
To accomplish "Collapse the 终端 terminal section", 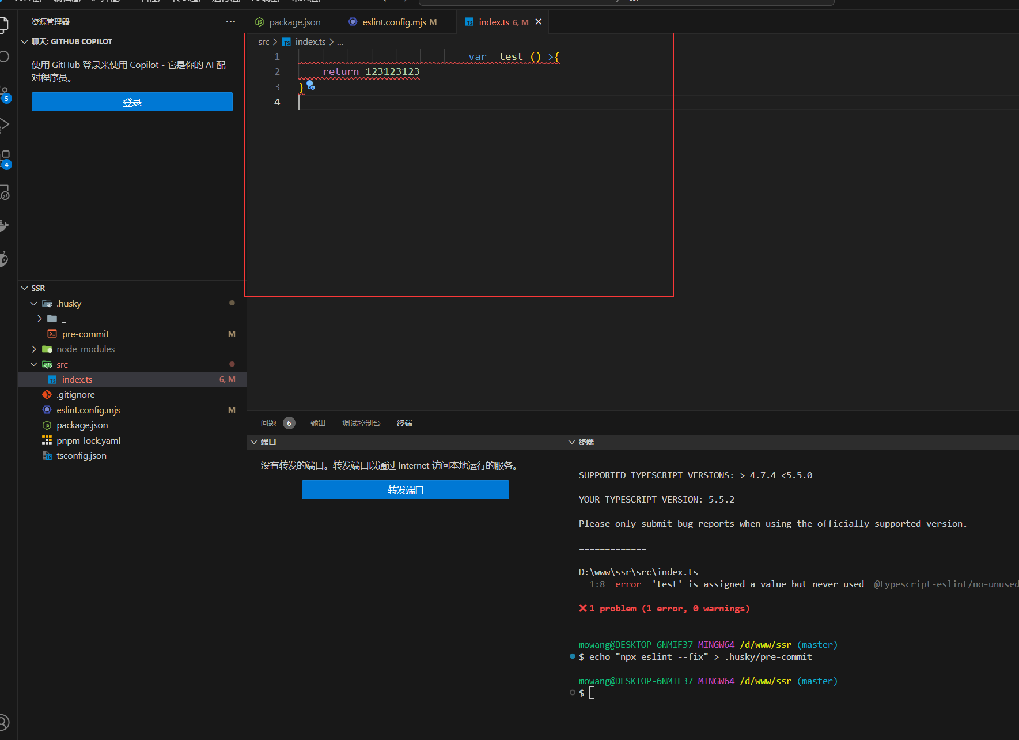I will tap(572, 442).
